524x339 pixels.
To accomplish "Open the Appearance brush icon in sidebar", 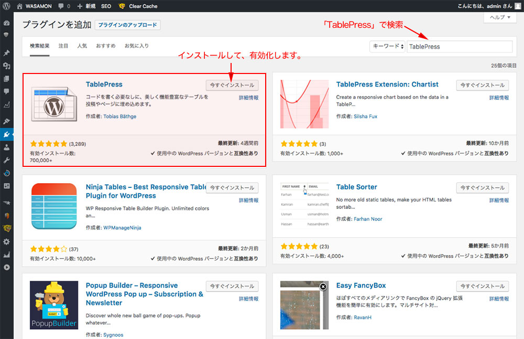I will 6,121.
